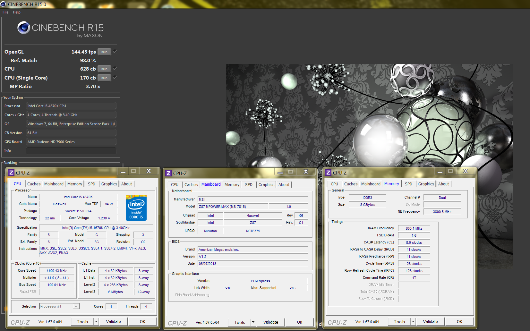530x331 pixels.
Task: Click the Info input field in Your System
Action: (x=71, y=151)
